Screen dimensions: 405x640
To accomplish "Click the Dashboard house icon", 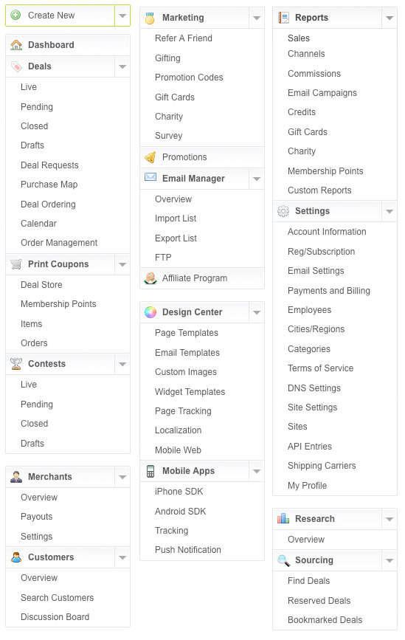I will pos(16,45).
